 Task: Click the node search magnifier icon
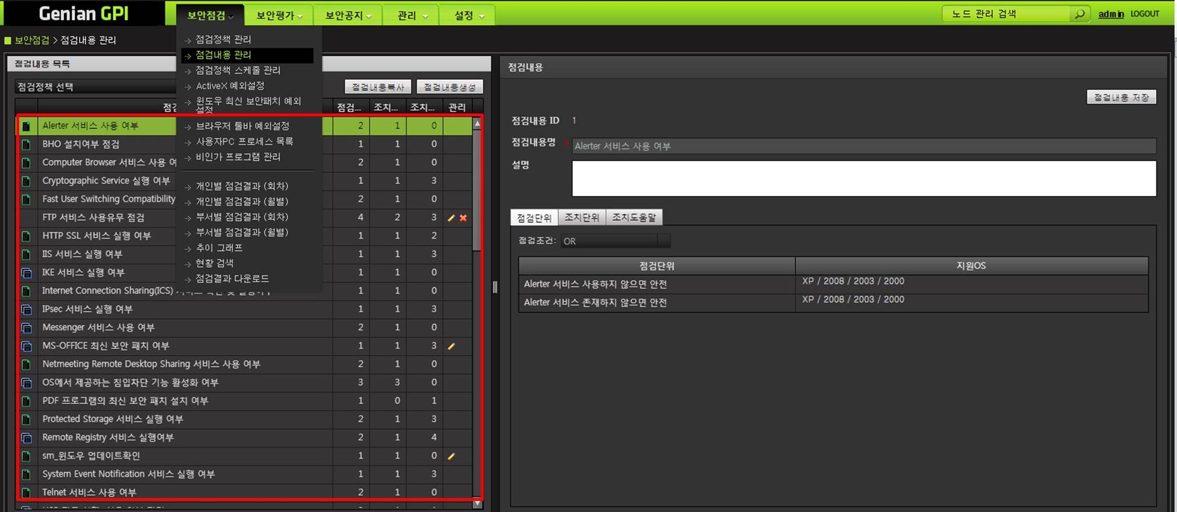[x=1079, y=14]
